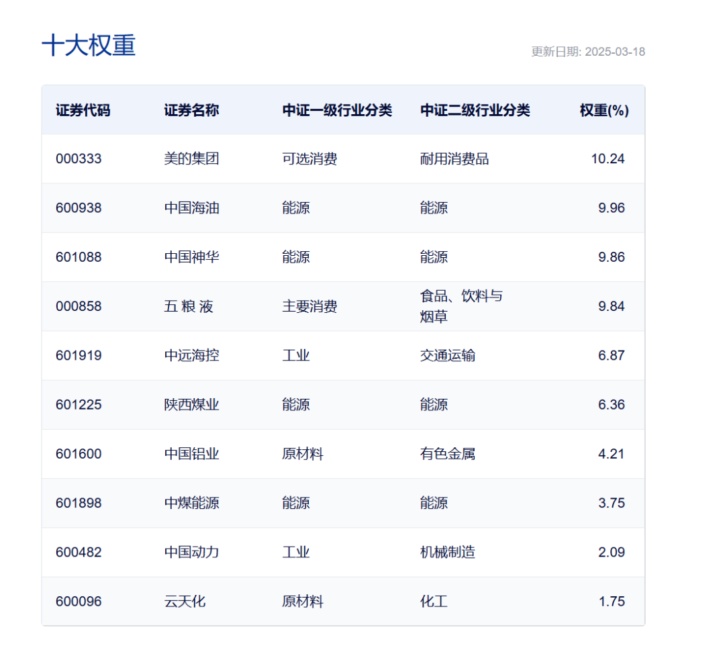Screen dimensions: 725x652
Task: Select the 中煤能源 name cell
Action: (191, 503)
